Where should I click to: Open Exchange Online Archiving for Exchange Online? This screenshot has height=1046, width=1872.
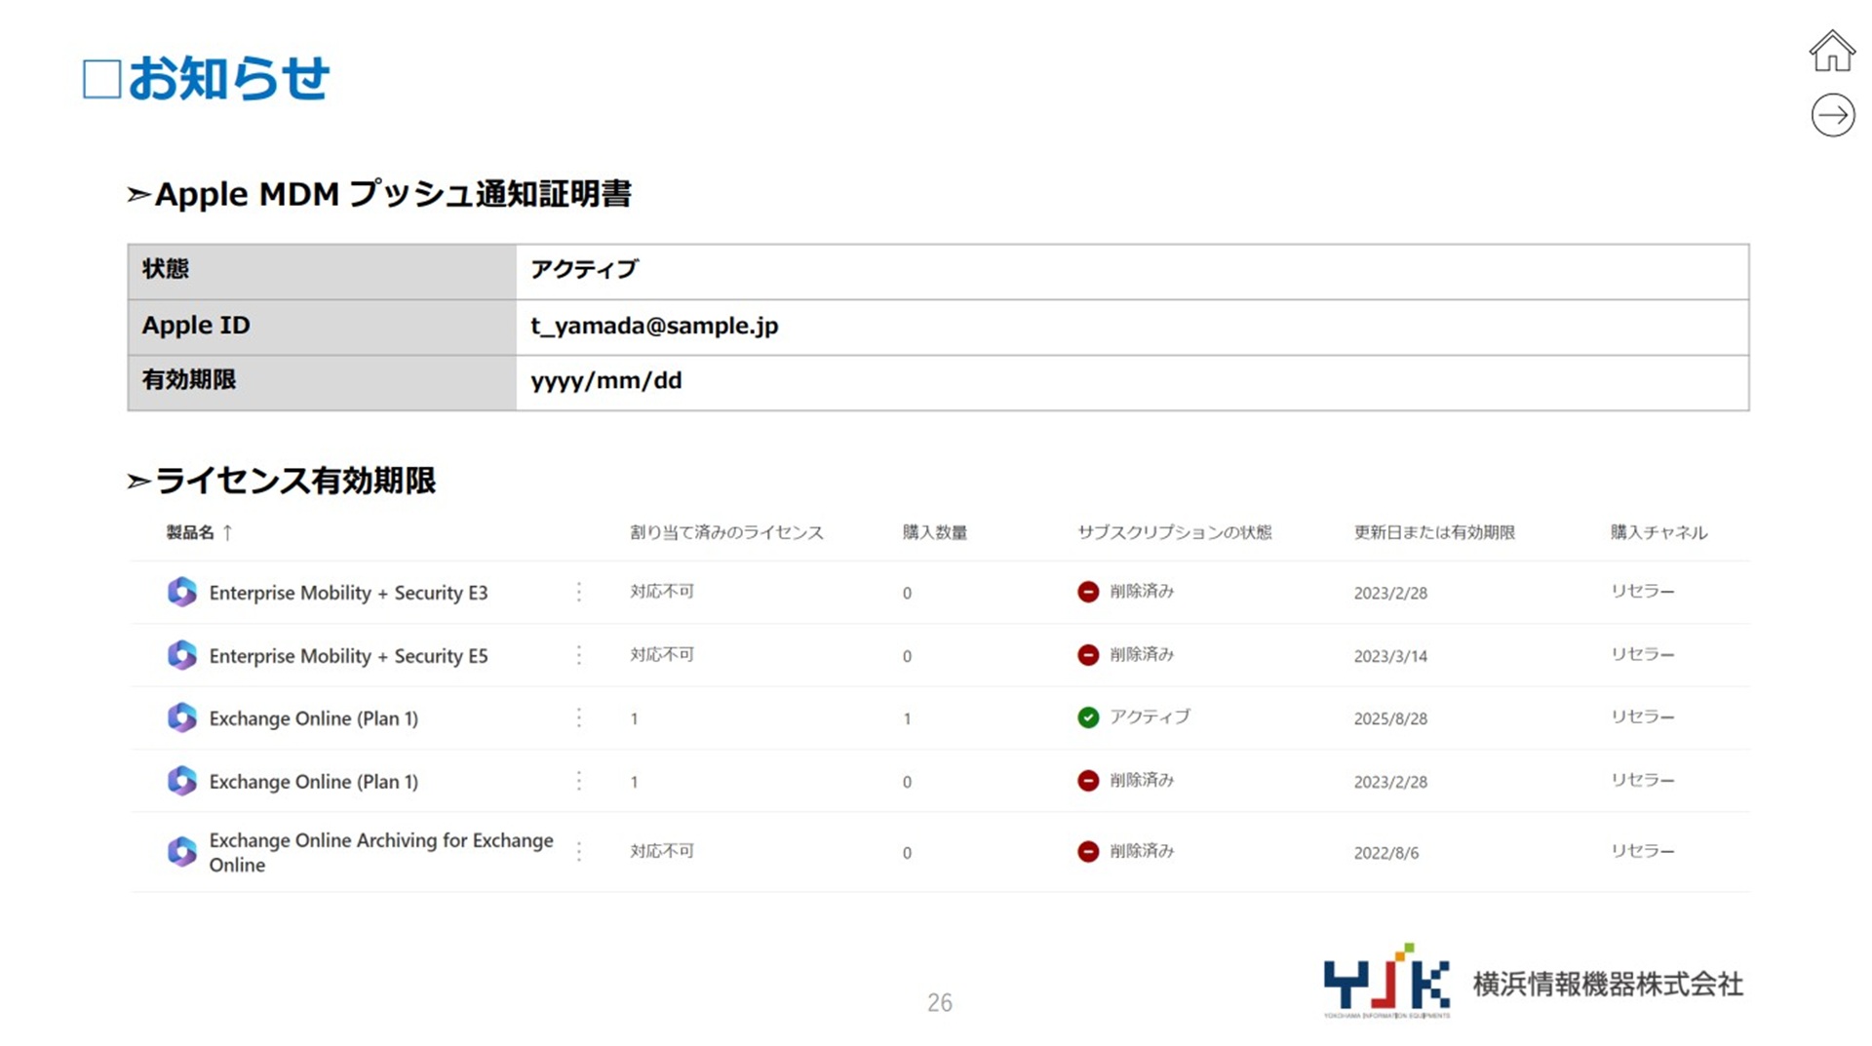(381, 852)
